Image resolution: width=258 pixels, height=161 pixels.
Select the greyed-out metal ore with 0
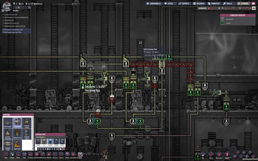(44, 141)
